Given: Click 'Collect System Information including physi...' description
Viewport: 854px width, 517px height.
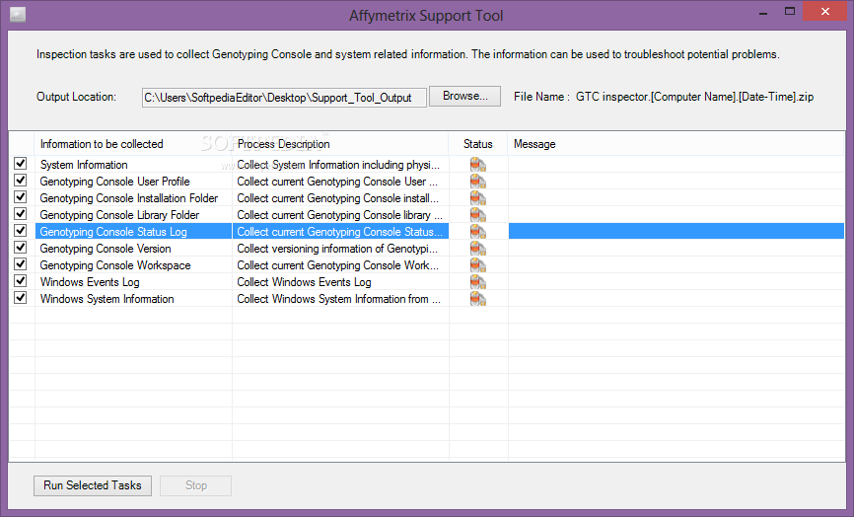Looking at the screenshot, I should tap(338, 165).
